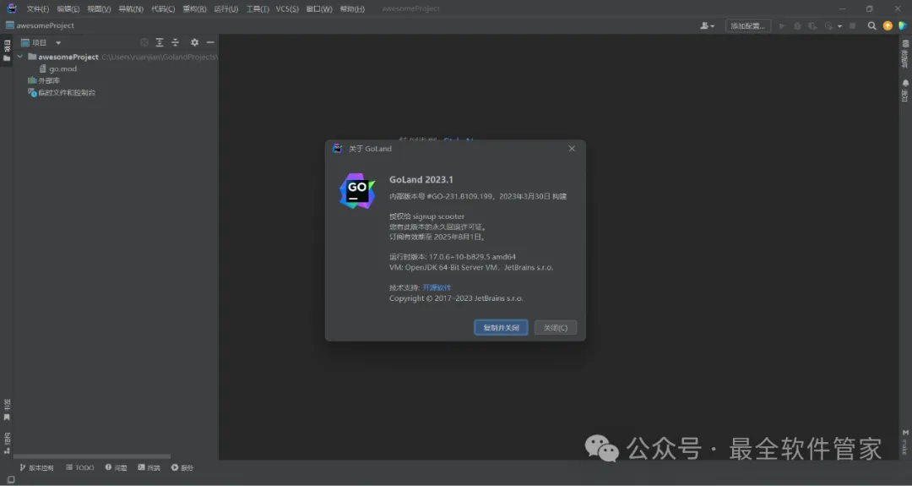Viewport: 912px width, 486px height.
Task: Open the VCS(S) menu
Action: pos(287,8)
